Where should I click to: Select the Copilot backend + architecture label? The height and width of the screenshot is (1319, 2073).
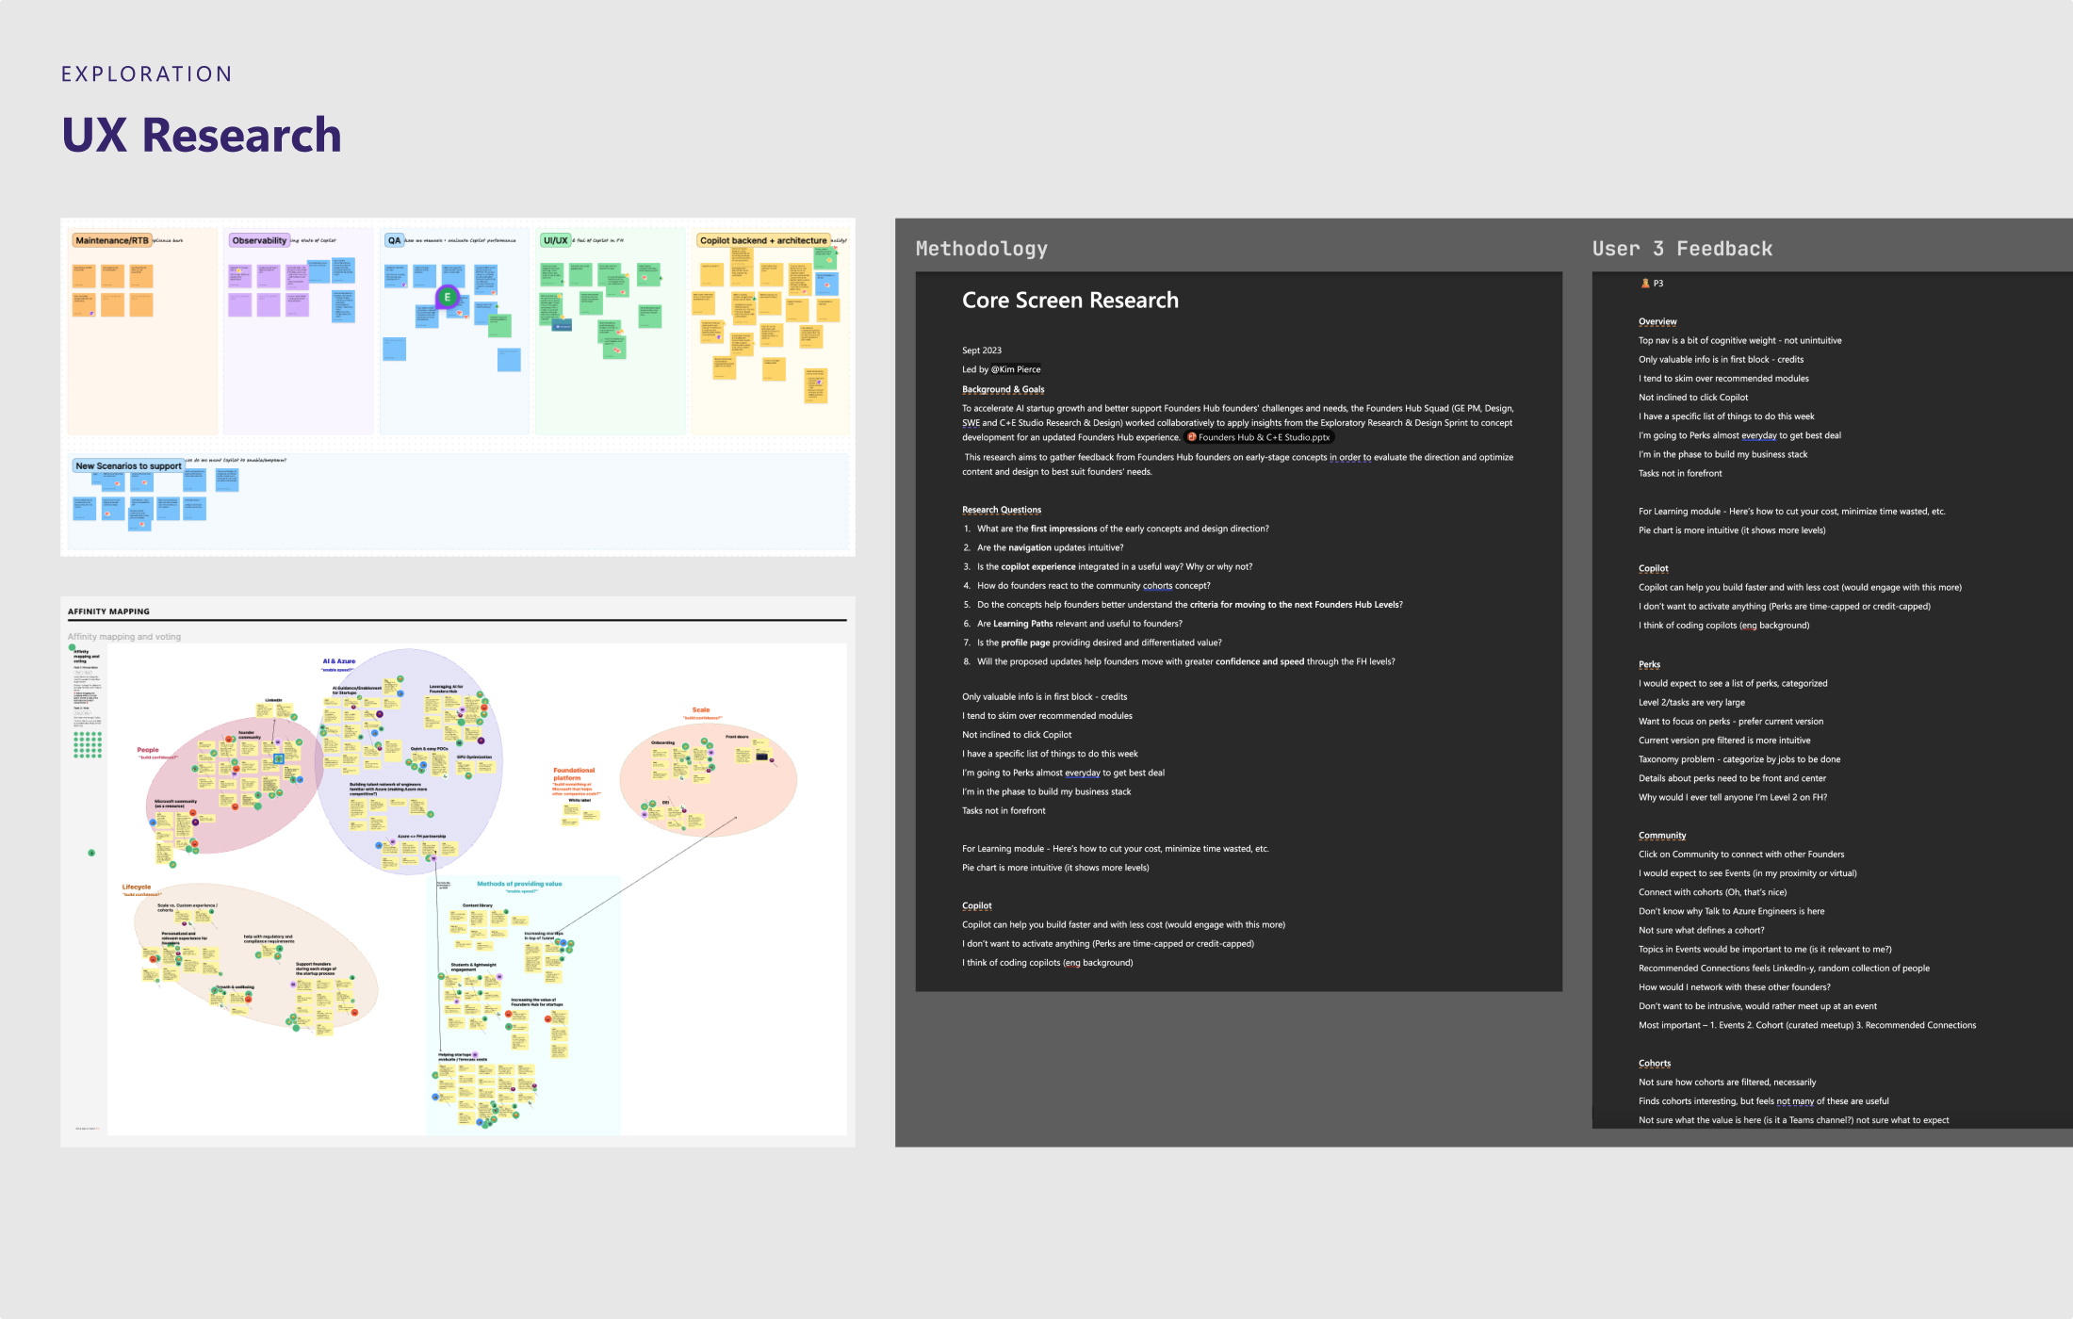(x=763, y=240)
